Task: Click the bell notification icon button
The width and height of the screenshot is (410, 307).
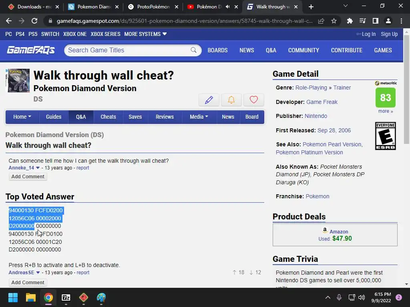Action: pyautogui.click(x=231, y=100)
